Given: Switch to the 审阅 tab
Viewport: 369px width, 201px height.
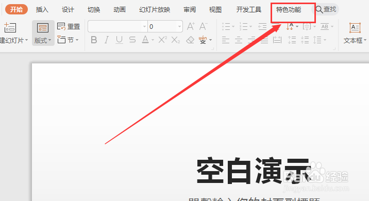Looking at the screenshot, I should pyautogui.click(x=190, y=10).
